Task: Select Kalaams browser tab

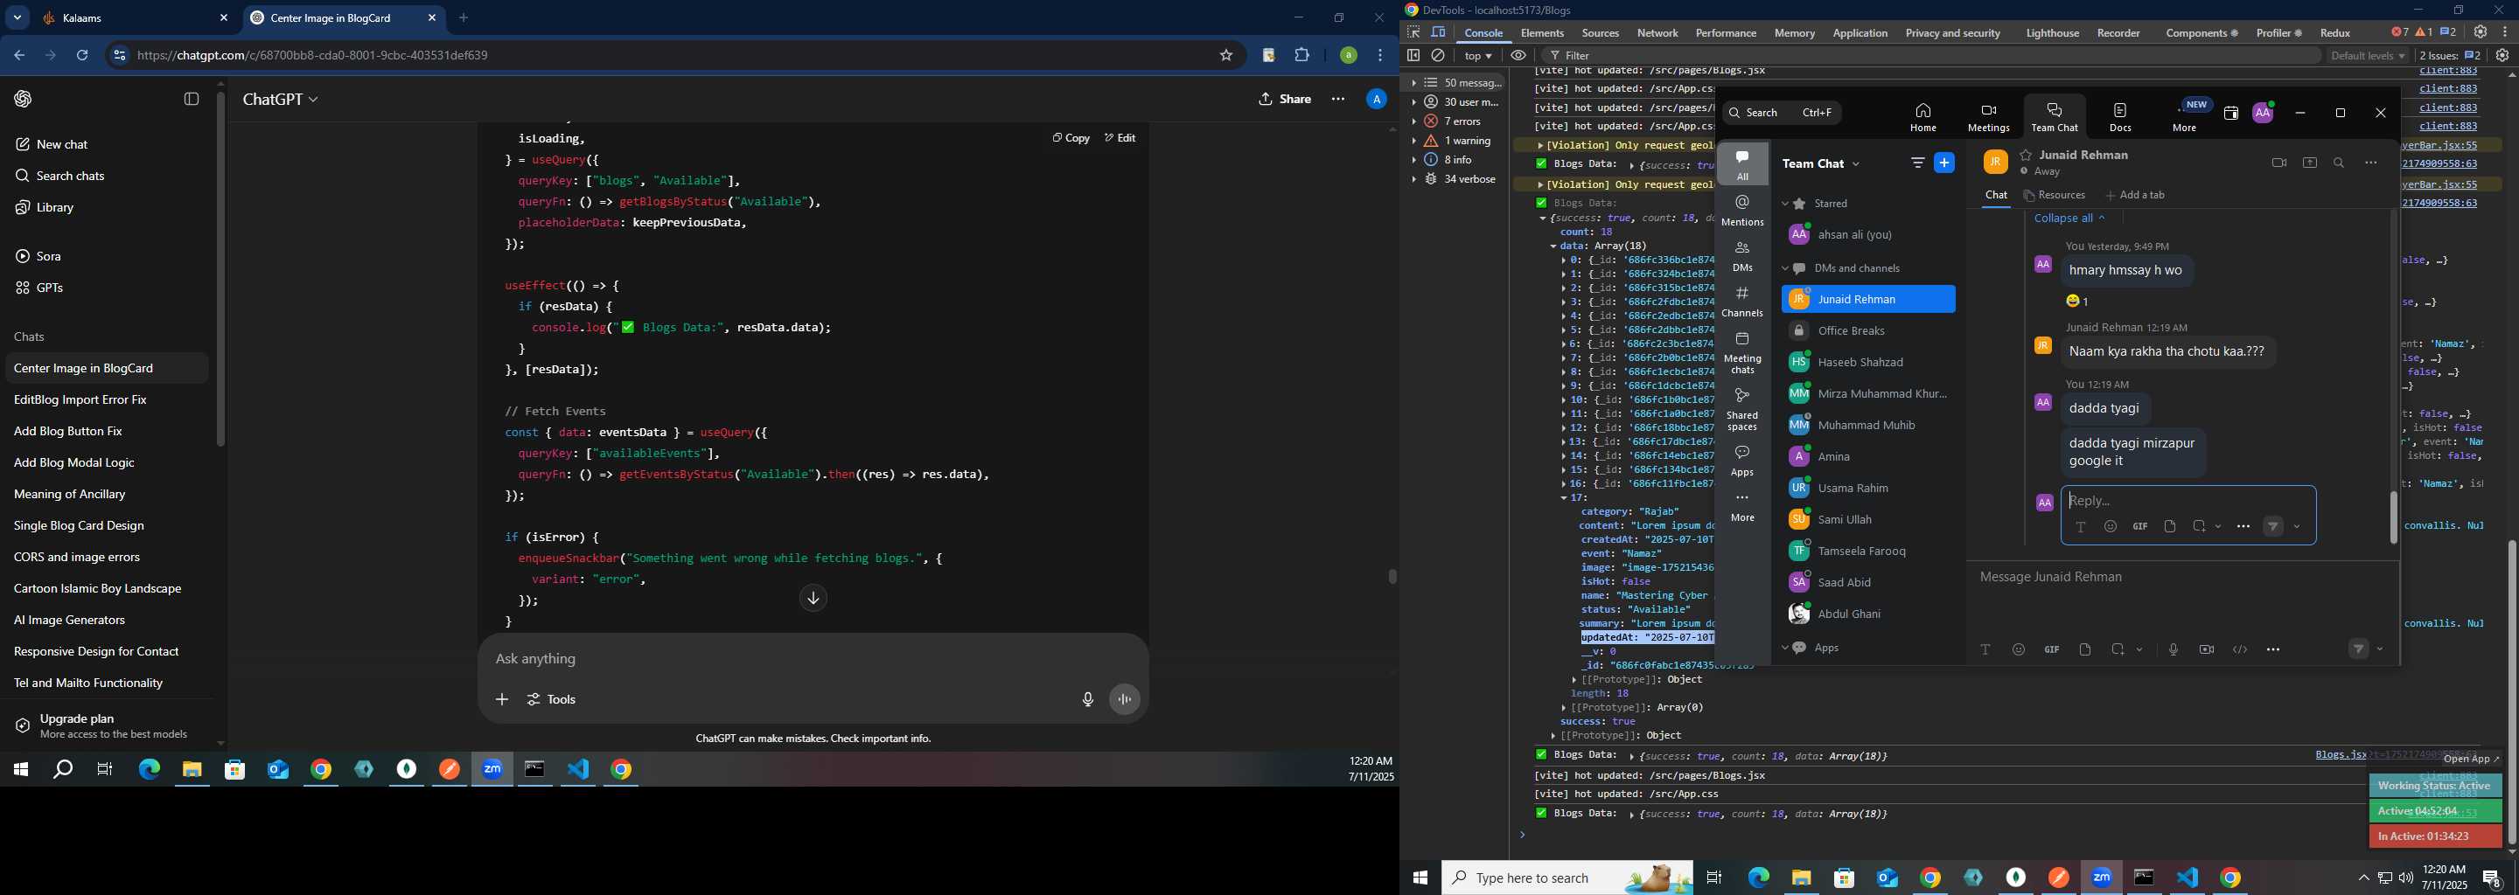Action: (x=135, y=17)
